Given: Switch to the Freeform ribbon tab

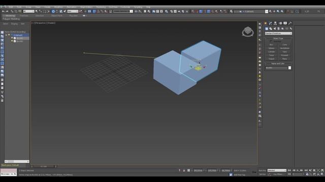Looking at the screenshot, I should point(24,16).
